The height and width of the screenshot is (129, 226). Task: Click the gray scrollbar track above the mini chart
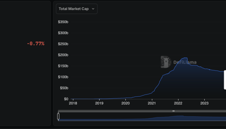(x=121, y=111)
